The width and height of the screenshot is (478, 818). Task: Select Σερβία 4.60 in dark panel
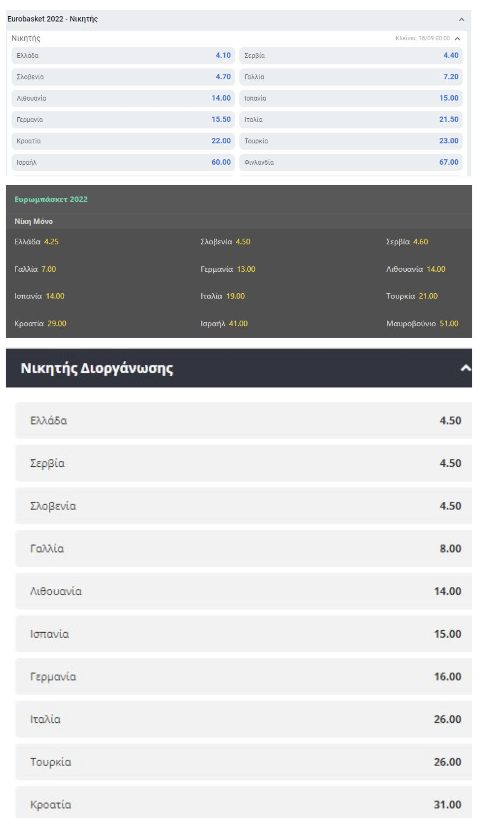(407, 242)
